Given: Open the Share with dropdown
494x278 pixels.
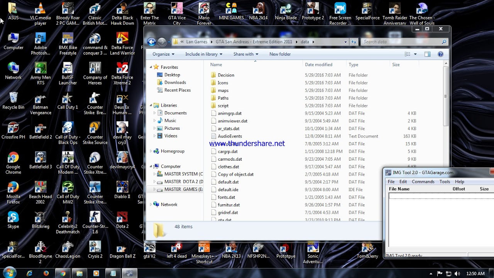Looking at the screenshot, I should click(246, 54).
